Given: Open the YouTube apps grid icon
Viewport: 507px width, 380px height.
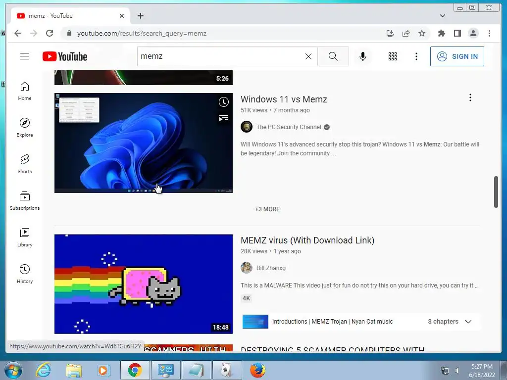Looking at the screenshot, I should tap(393, 56).
